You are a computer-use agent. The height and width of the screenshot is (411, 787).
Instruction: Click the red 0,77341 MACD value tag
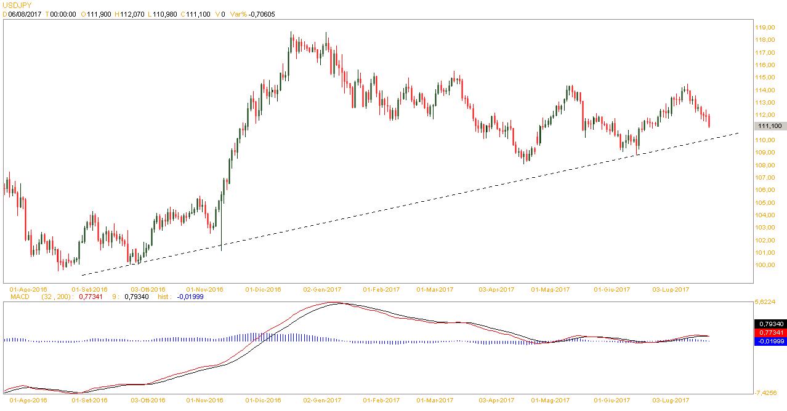770,332
